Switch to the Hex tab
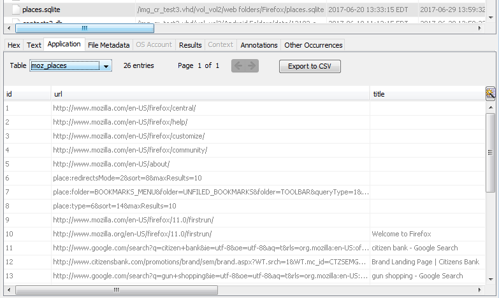Viewport: 499px width, 298px height. 13,45
